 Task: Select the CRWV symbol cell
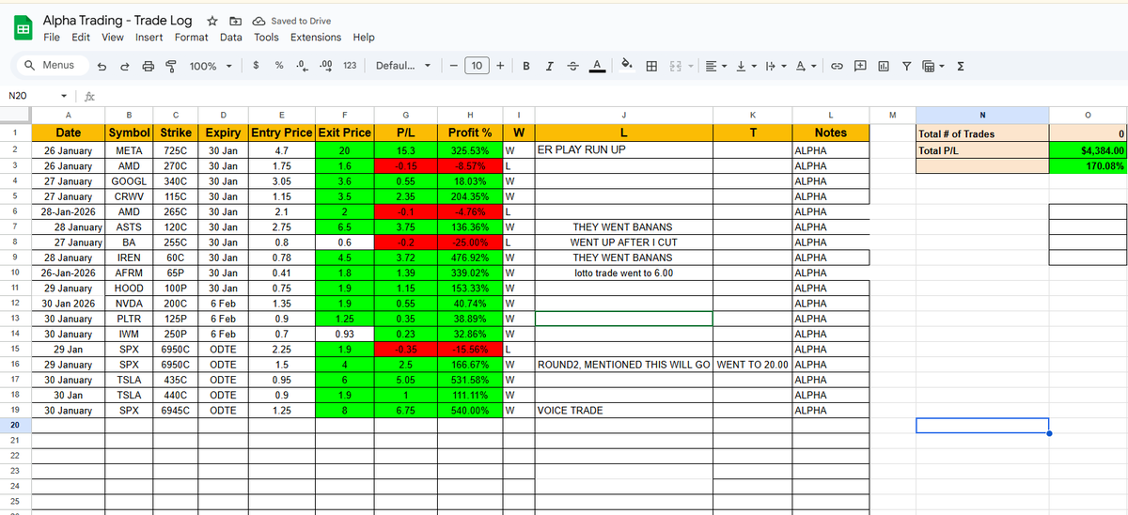pyautogui.click(x=129, y=195)
